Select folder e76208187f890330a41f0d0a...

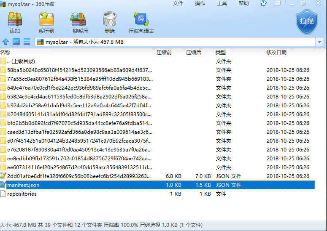157,150
